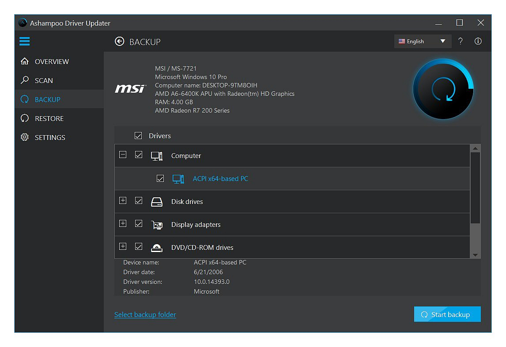
Task: Click the Scan magnifier icon
Action: 24,80
